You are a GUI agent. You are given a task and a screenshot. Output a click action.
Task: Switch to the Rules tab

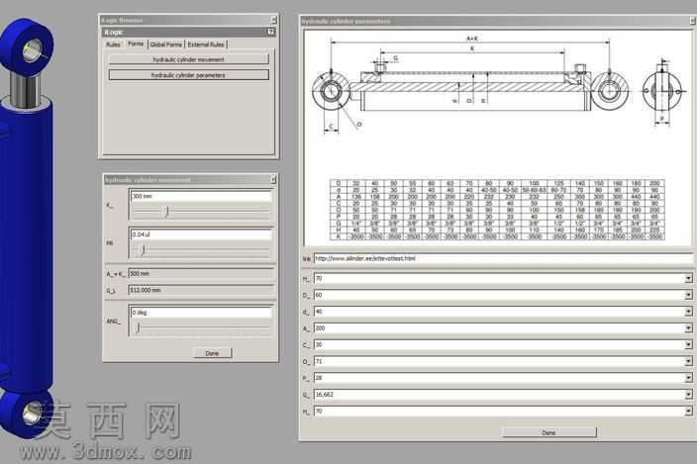(x=113, y=45)
